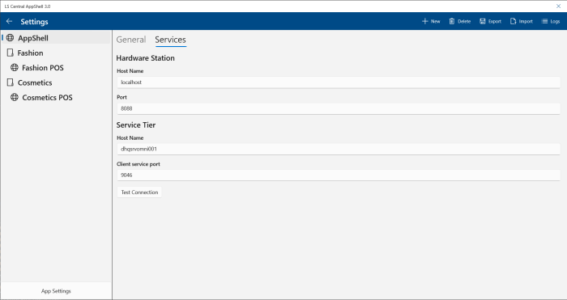Viewport: 567px width, 300px height.
Task: Click the Hardware Station Host Name field
Action: [x=339, y=82]
